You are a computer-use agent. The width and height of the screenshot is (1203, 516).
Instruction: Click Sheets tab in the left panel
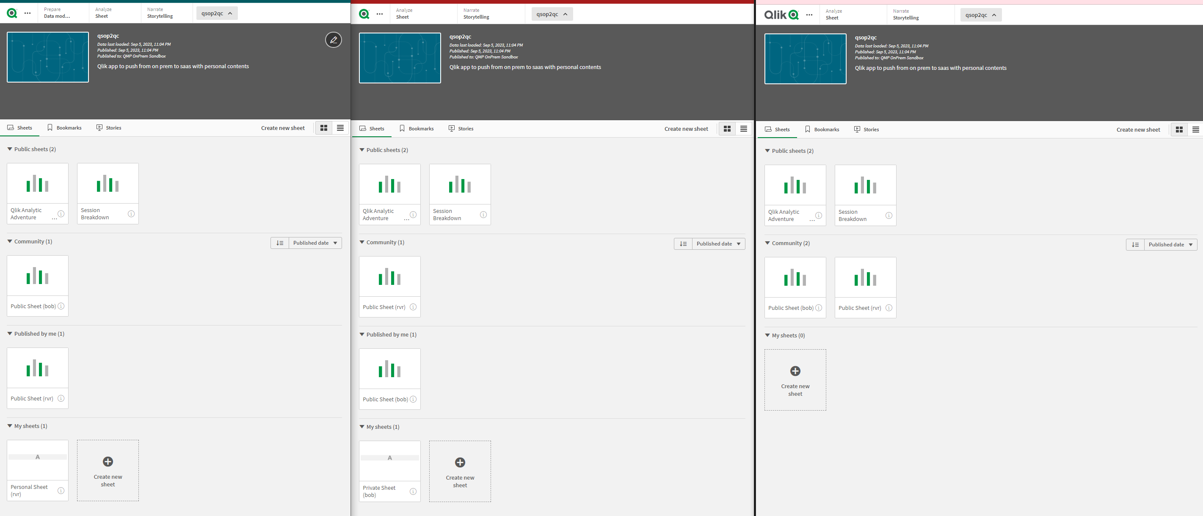point(23,127)
